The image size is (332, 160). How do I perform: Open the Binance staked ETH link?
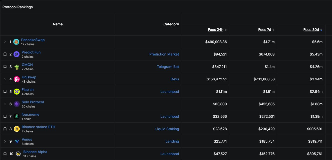tap(39, 127)
